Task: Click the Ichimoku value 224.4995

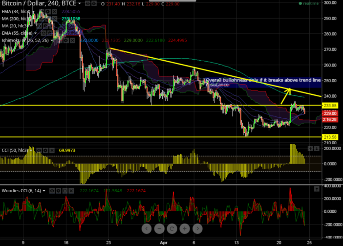Action: (177, 41)
